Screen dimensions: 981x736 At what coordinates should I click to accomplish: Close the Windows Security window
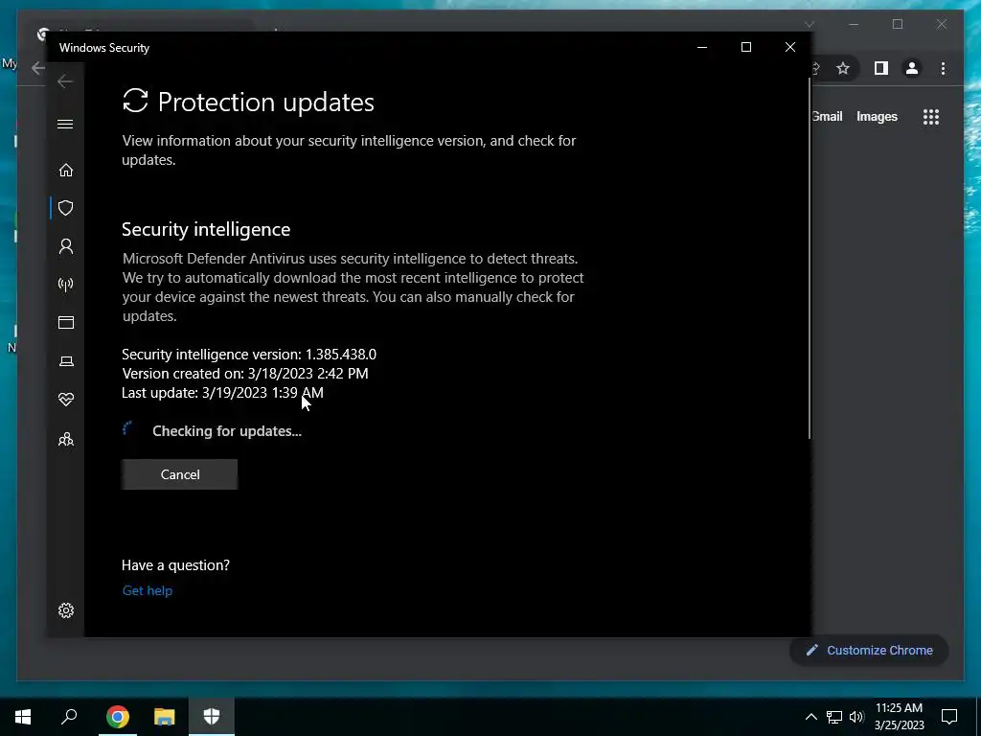(x=790, y=48)
